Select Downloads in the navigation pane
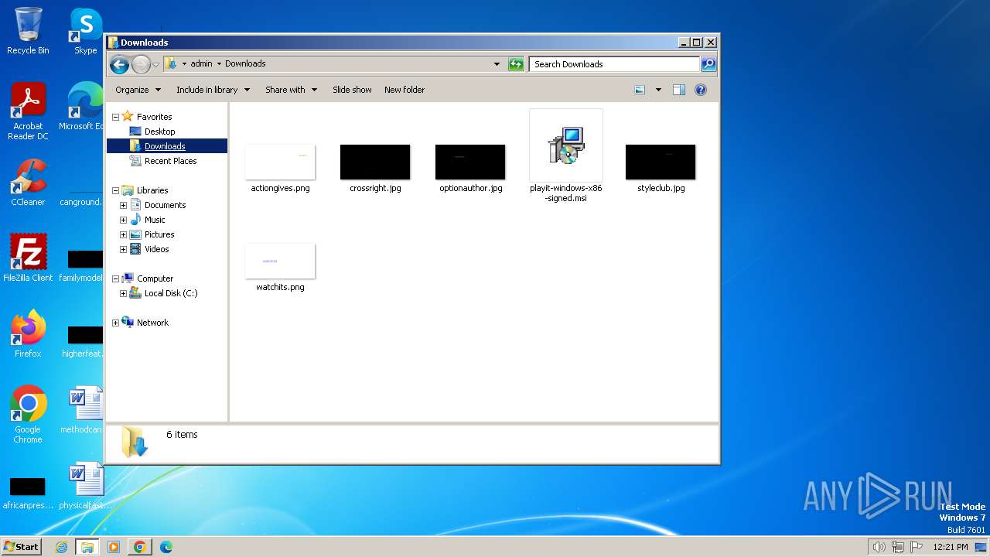Viewport: 990px width, 557px height. [x=164, y=146]
